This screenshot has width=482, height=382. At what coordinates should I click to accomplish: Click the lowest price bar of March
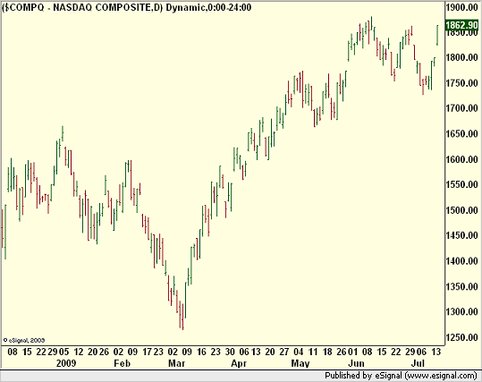[x=183, y=317]
